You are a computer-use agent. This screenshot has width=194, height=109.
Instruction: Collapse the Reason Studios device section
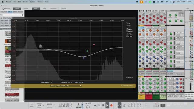[1, 29]
